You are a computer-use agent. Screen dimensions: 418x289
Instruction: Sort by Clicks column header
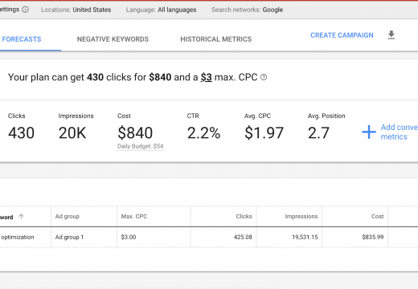244,216
